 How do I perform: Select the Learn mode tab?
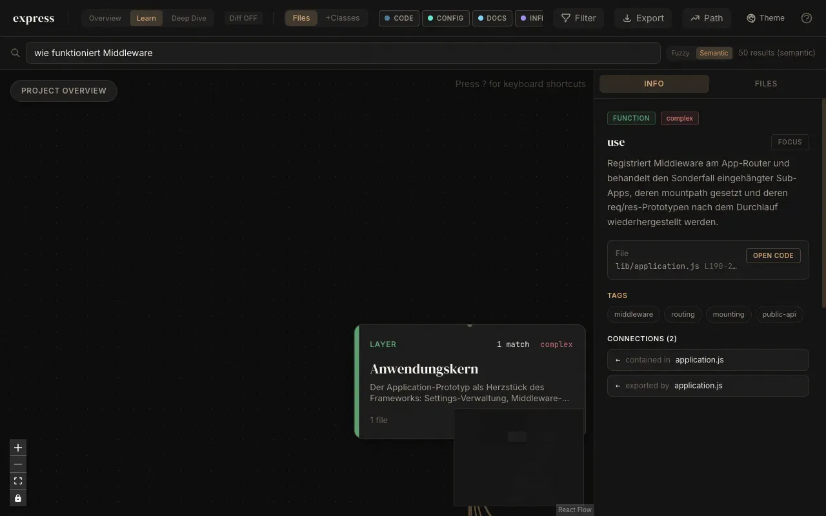(146, 18)
